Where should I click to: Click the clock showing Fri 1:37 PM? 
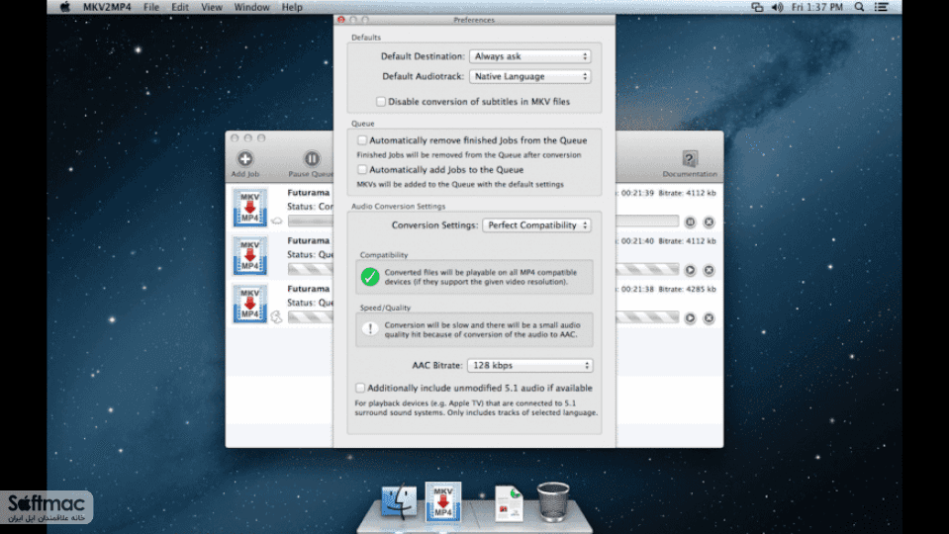pos(817,7)
